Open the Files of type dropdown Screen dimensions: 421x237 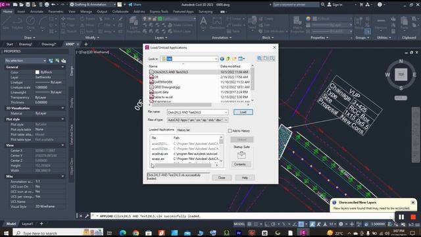click(x=197, y=120)
